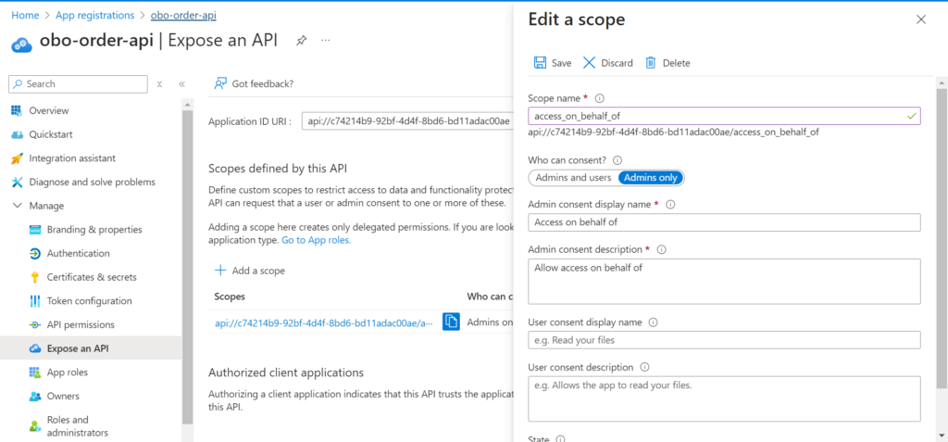Collapse the sidebar with double chevron
948x442 pixels.
181,84
